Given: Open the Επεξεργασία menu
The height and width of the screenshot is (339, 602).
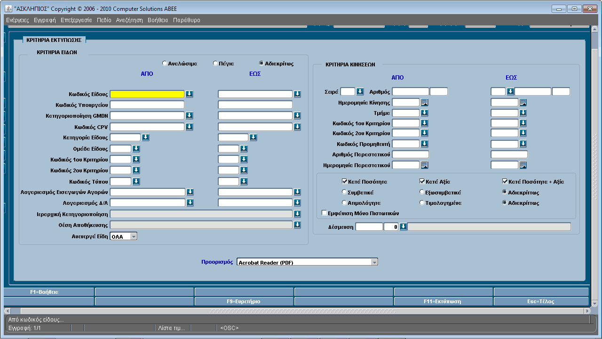Looking at the screenshot, I should [x=76, y=20].
